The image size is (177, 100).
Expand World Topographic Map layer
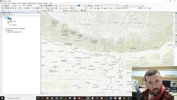tap(7, 32)
